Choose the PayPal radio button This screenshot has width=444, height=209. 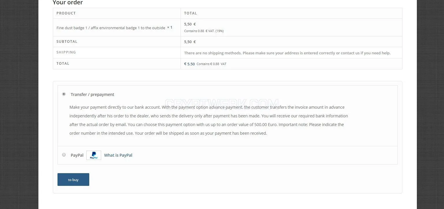tap(64, 155)
